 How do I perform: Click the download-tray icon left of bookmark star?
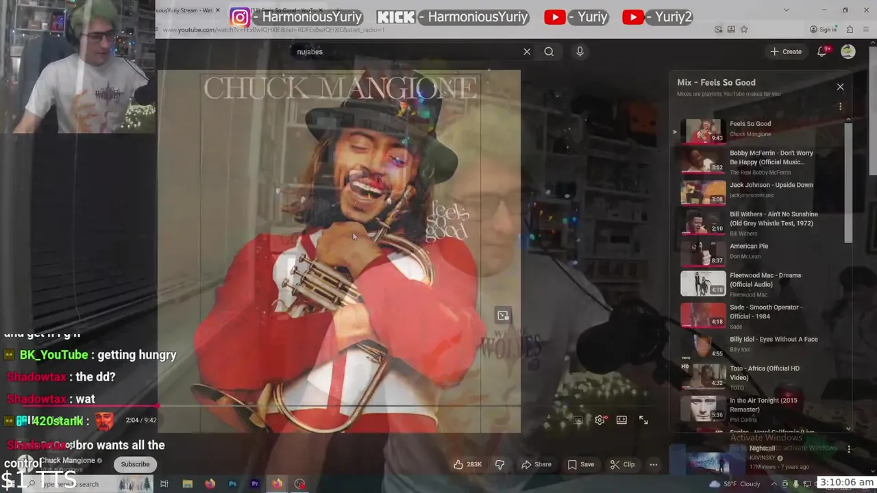click(x=731, y=29)
